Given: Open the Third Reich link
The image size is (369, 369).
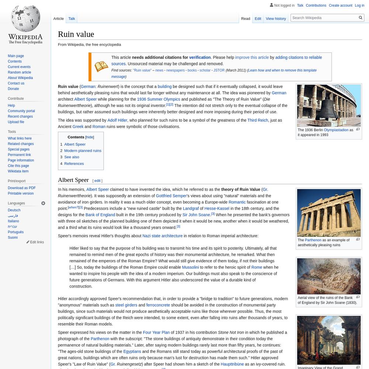Looking at the screenshot, I should tap(258, 120).
